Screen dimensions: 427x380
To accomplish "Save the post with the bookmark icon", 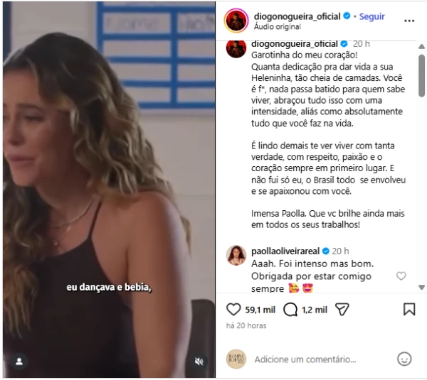I will click(409, 310).
